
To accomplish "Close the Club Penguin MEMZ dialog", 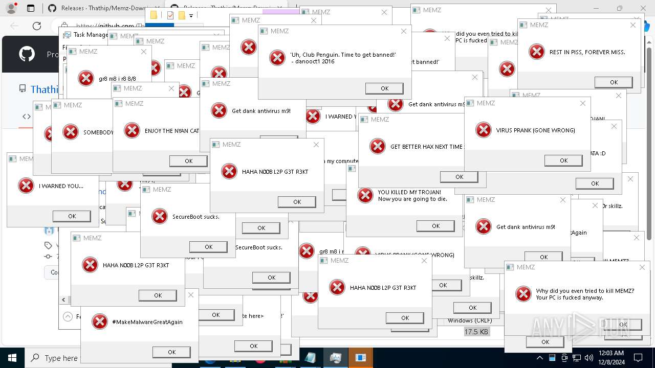I will (x=403, y=31).
